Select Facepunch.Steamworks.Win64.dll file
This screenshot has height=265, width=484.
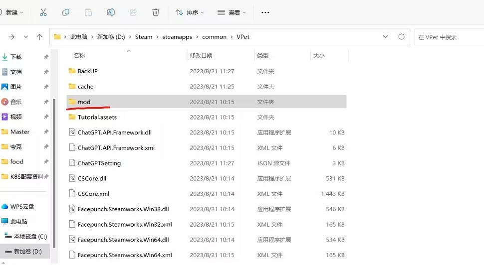click(x=206, y=240)
